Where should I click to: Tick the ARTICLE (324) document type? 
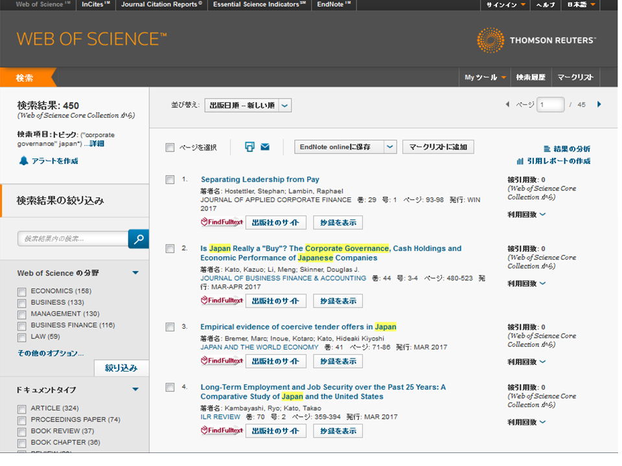[22, 409]
